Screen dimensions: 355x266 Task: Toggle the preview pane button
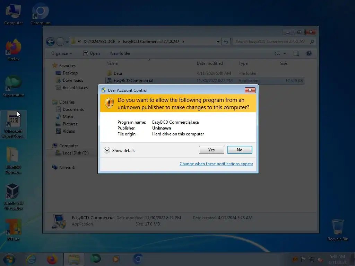296,53
